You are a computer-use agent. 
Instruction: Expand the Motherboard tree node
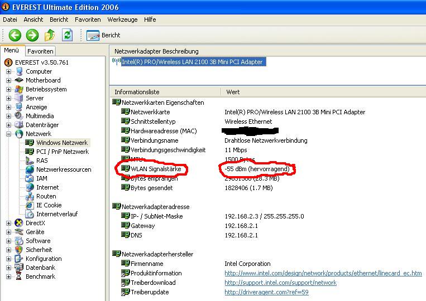point(9,80)
